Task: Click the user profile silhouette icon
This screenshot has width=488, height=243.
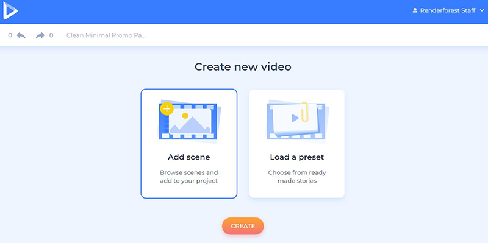Action: pyautogui.click(x=415, y=10)
